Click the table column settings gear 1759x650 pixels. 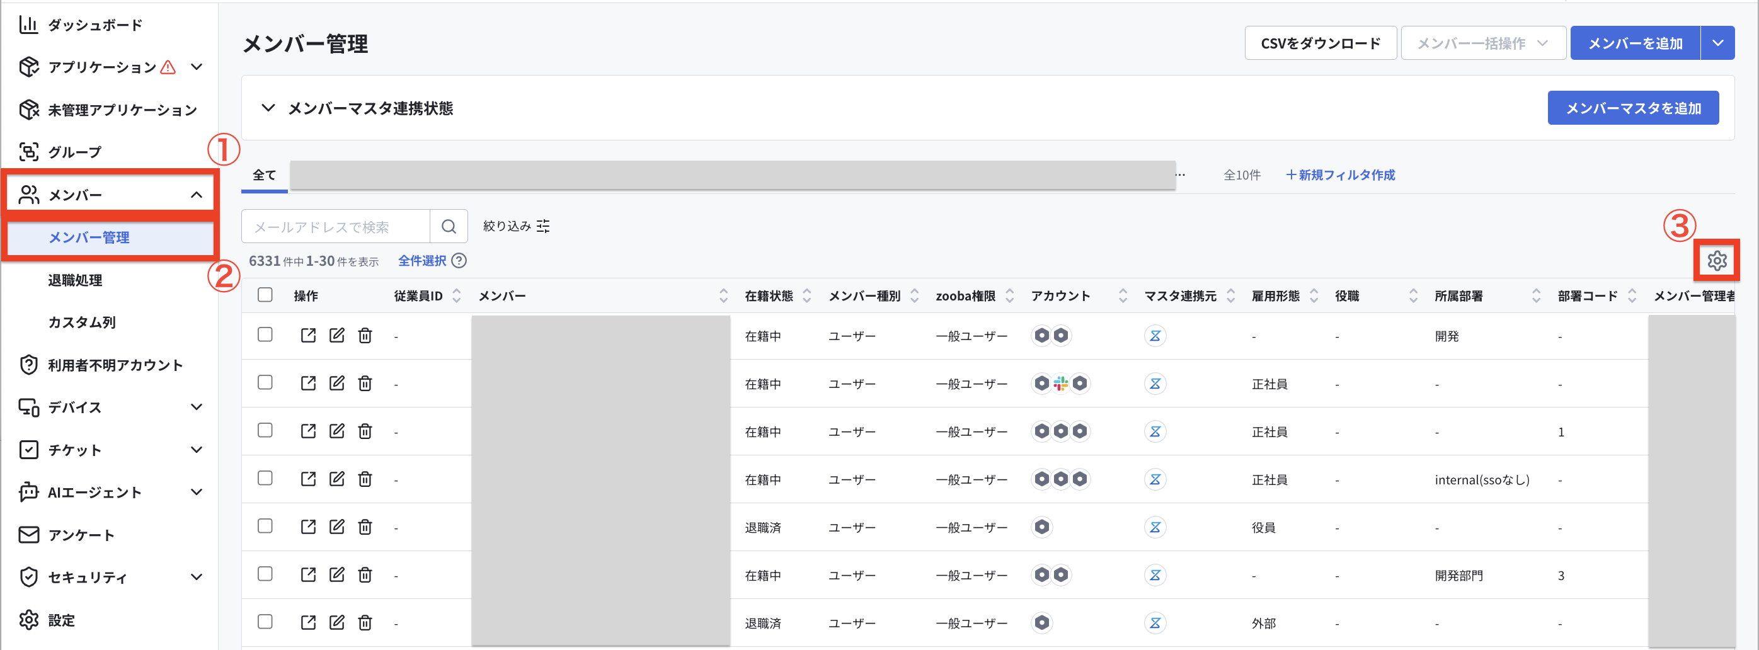[1717, 260]
